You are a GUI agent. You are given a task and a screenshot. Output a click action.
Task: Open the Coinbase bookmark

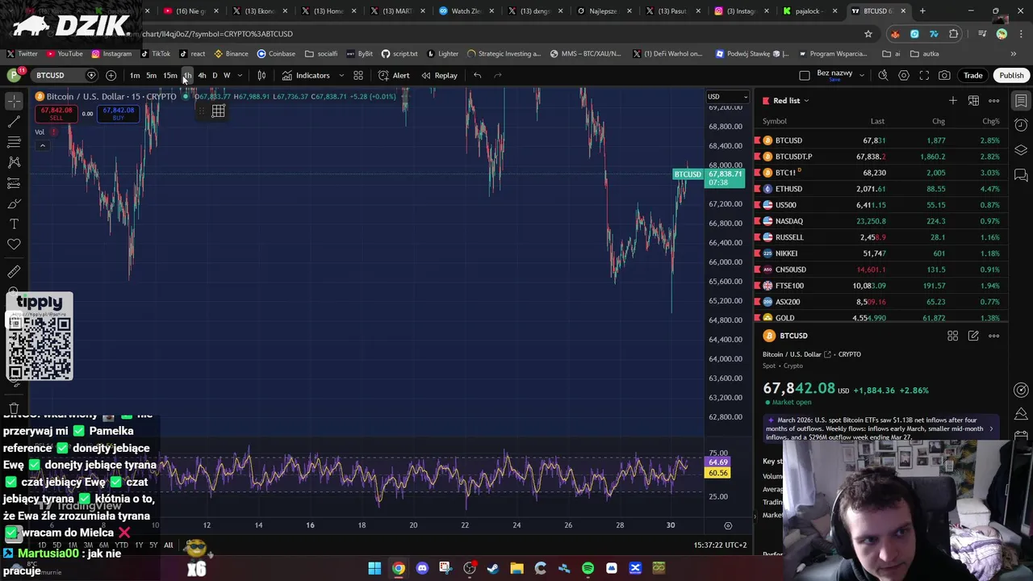tap(276, 54)
